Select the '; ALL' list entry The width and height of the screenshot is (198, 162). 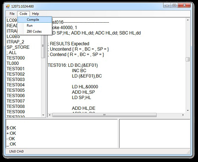[x=12, y=53]
